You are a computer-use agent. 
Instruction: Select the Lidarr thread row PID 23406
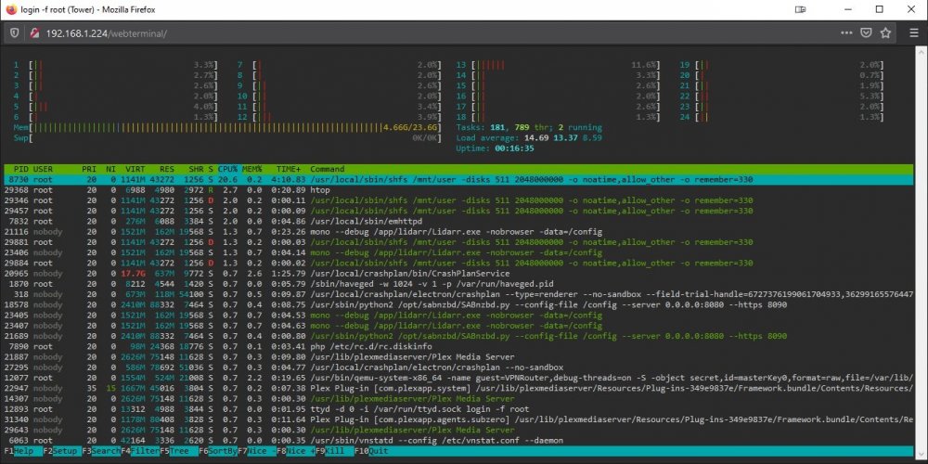[458, 252]
